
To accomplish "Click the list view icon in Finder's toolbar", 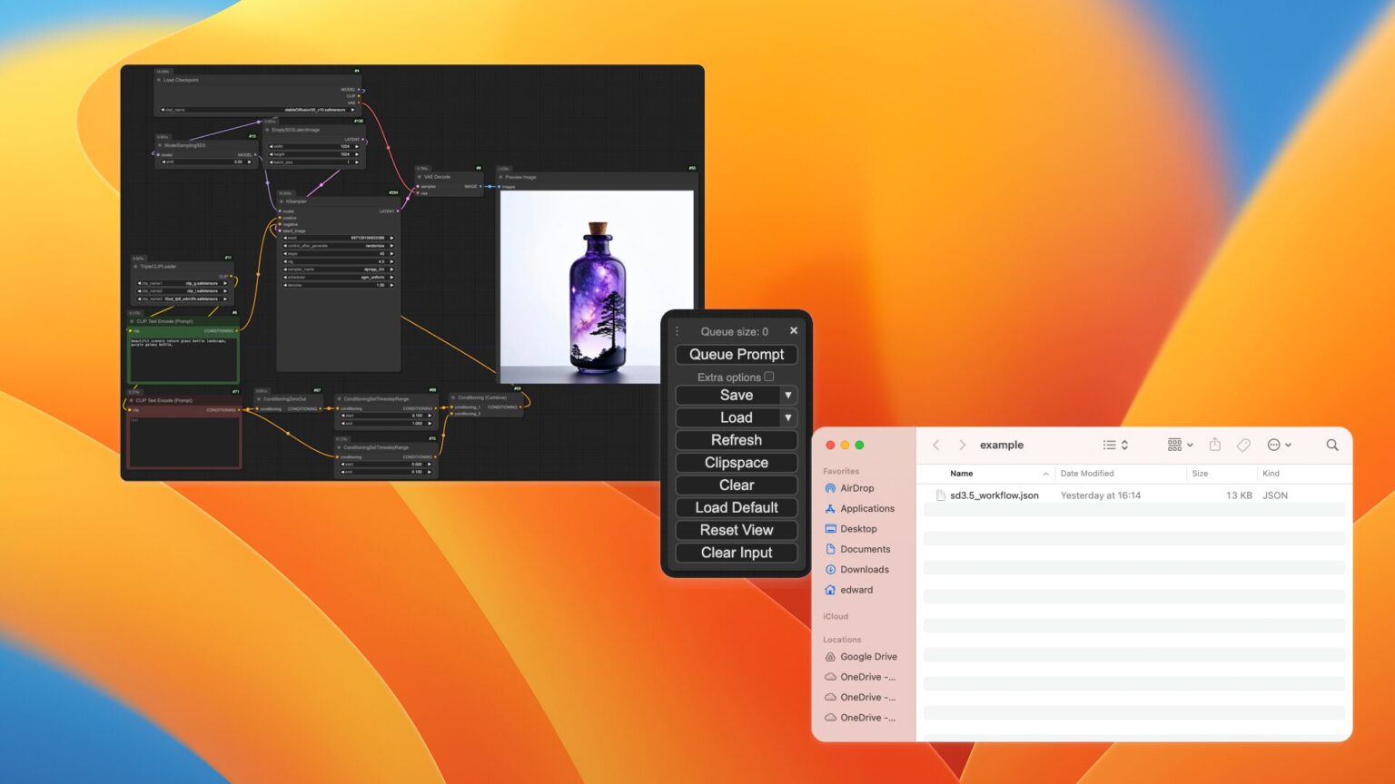I will coord(1106,445).
